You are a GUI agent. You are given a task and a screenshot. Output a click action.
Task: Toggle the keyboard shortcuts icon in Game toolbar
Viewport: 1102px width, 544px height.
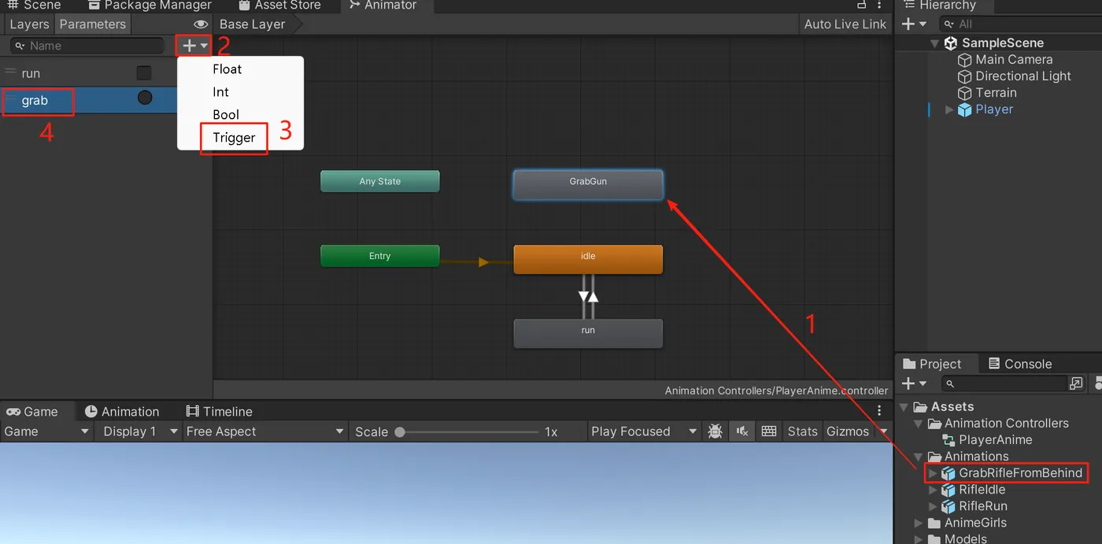769,431
